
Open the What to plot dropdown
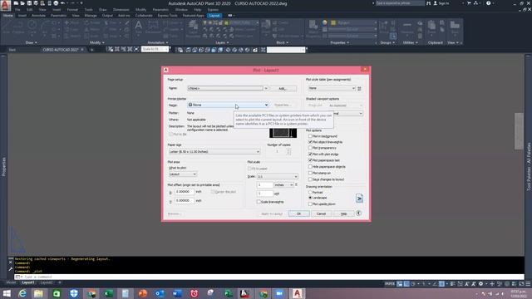[x=183, y=174]
